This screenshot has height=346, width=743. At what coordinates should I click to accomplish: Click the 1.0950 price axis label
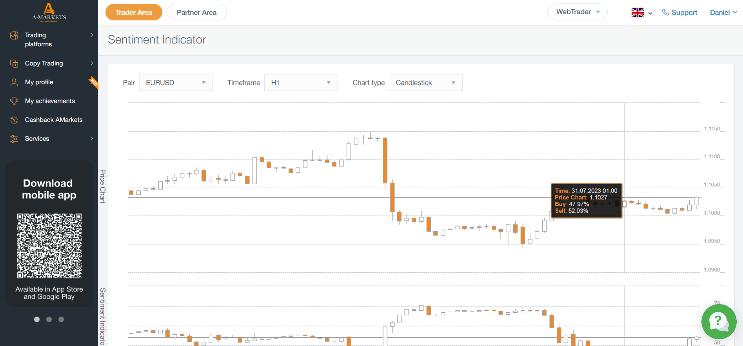pyautogui.click(x=712, y=241)
